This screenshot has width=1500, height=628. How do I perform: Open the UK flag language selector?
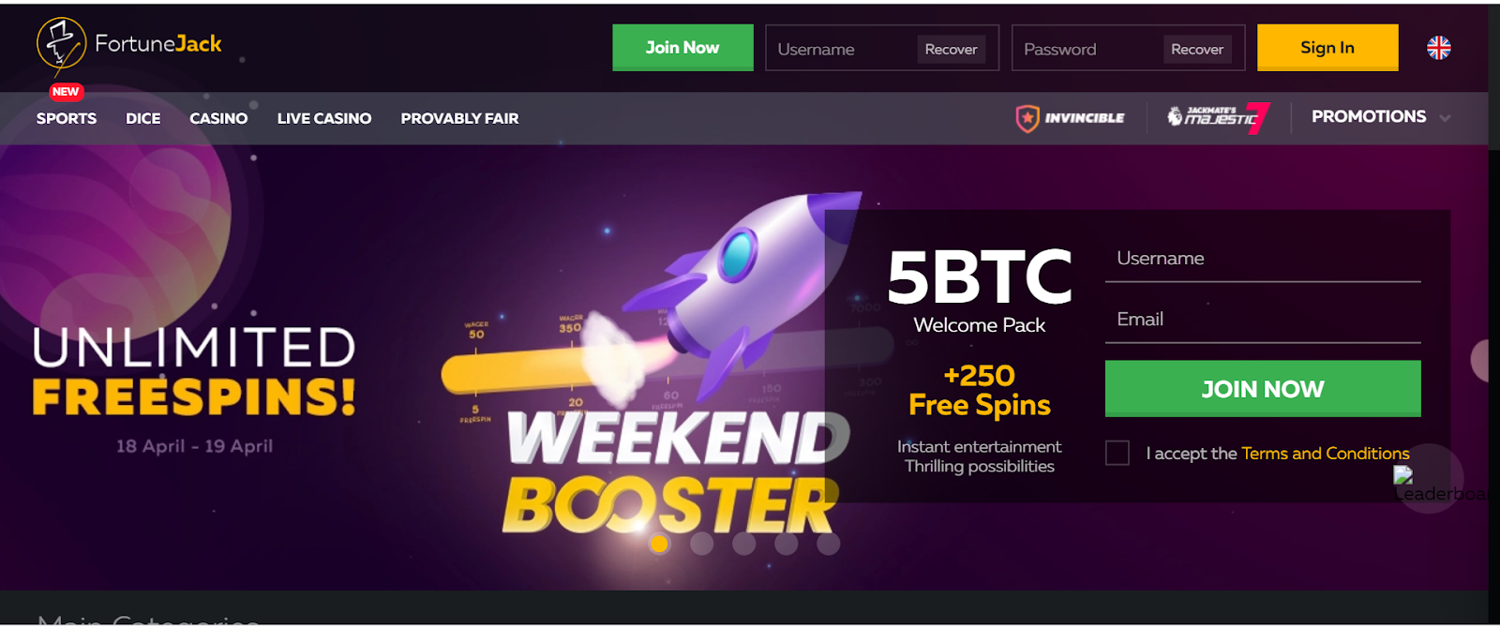coord(1438,48)
